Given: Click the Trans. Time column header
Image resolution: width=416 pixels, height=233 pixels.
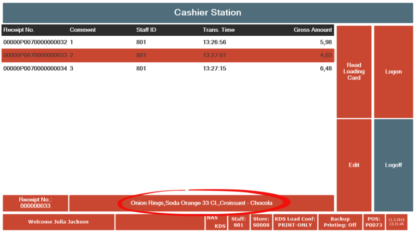Looking at the screenshot, I should tap(218, 30).
